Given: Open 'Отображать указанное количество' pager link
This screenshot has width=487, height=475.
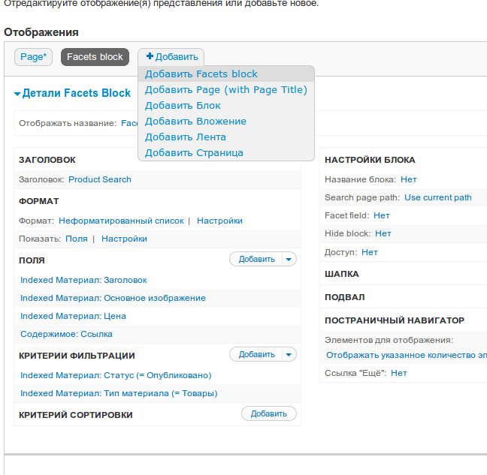Looking at the screenshot, I should click(x=407, y=355).
